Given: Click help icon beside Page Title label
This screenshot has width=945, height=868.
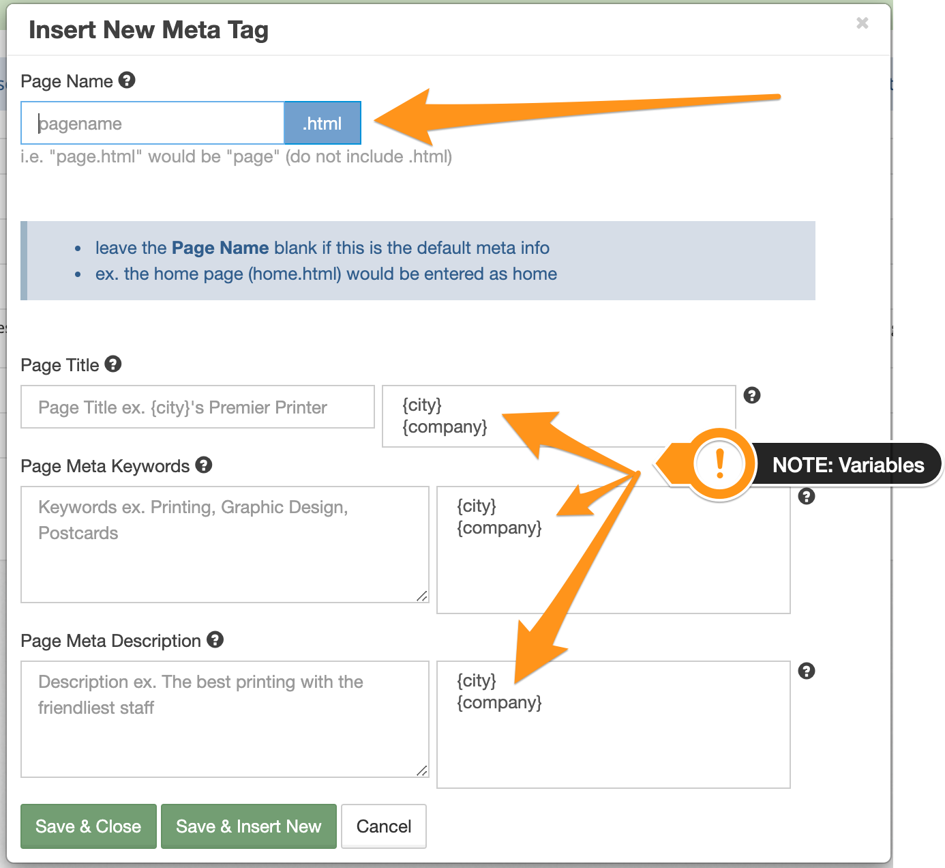Looking at the screenshot, I should pos(113,364).
